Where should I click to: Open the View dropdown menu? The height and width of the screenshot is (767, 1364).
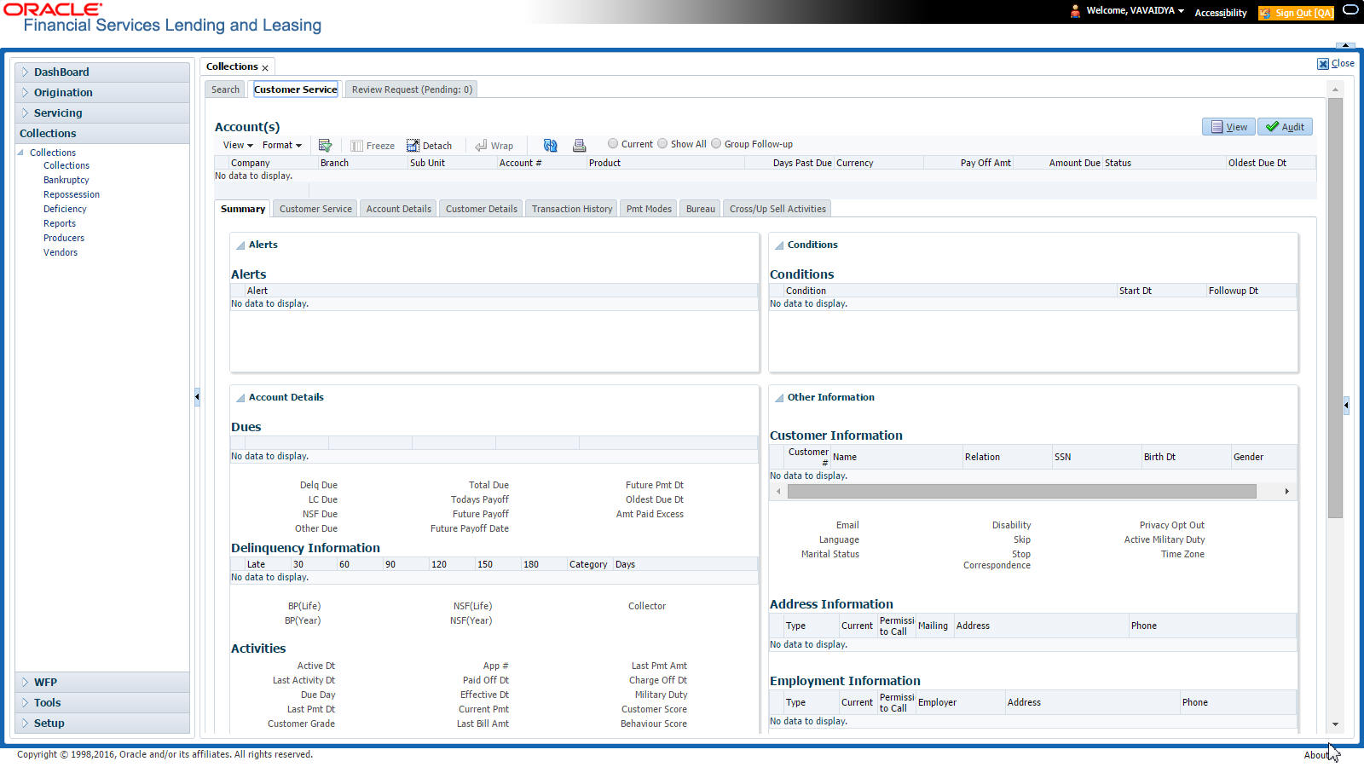click(x=238, y=146)
